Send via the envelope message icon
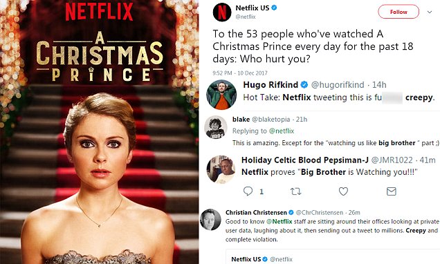The width and height of the screenshot is (440, 264). coord(391,191)
